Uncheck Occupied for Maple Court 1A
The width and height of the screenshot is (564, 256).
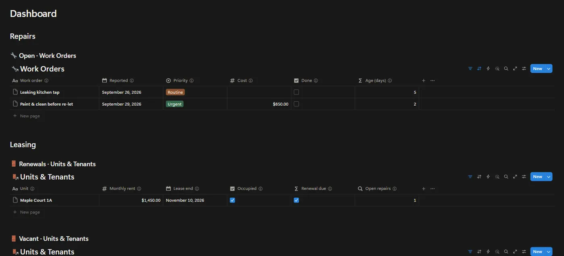tap(232, 200)
